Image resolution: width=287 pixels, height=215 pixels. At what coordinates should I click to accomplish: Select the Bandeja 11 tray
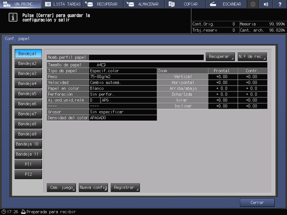point(28,154)
